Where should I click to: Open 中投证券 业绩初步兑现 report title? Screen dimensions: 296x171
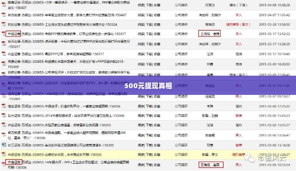tap(54, 155)
